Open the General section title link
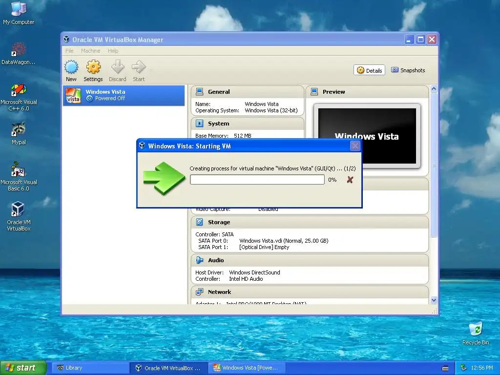This screenshot has height=375, width=500. (219, 92)
